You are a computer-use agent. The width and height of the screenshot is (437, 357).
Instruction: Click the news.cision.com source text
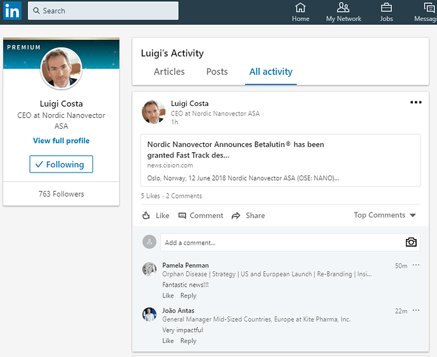[x=170, y=166]
